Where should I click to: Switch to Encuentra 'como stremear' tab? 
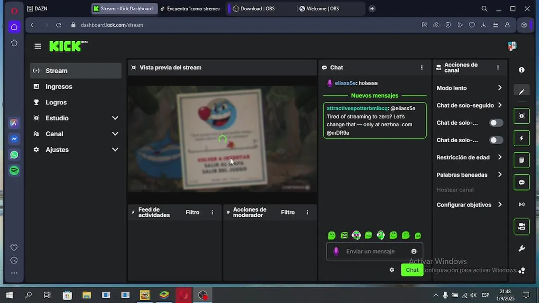[x=192, y=8]
